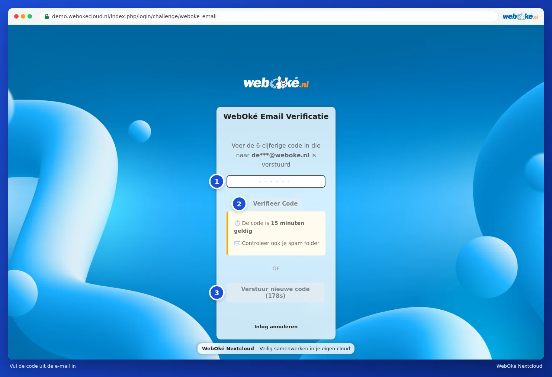The width and height of the screenshot is (552, 377).
Task: Click the masked email de***@weboke.nl
Action: click(x=280, y=155)
